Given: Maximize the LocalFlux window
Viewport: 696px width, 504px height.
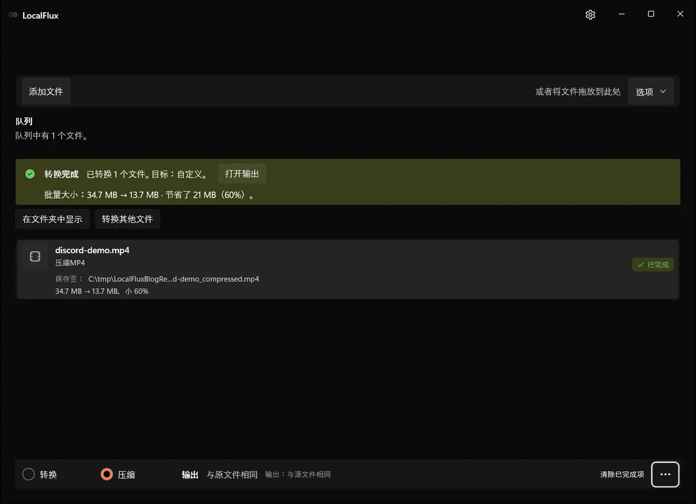Looking at the screenshot, I should click(651, 14).
